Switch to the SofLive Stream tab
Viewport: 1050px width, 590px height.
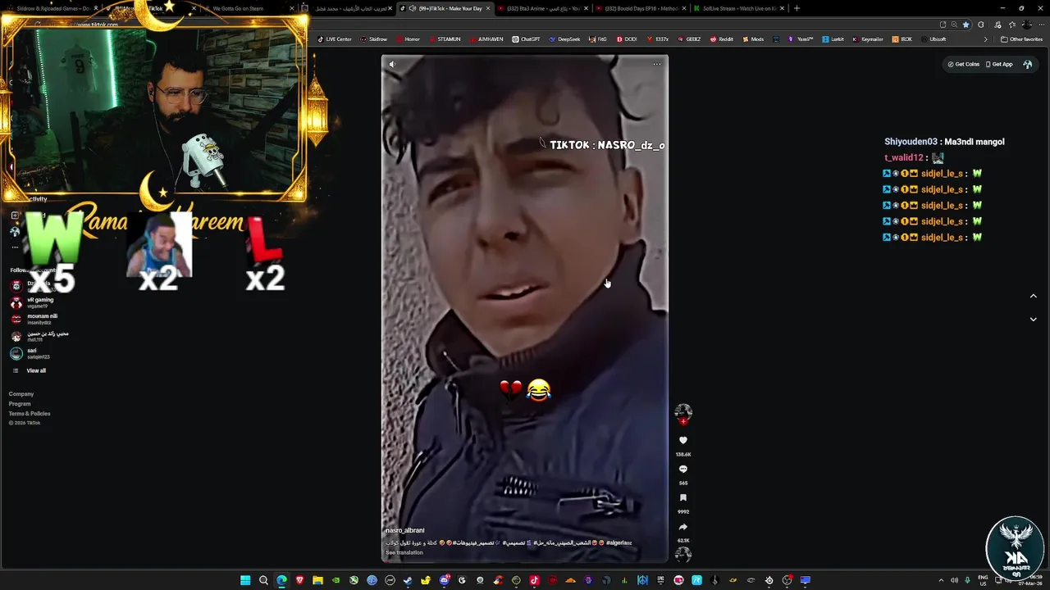738,8
